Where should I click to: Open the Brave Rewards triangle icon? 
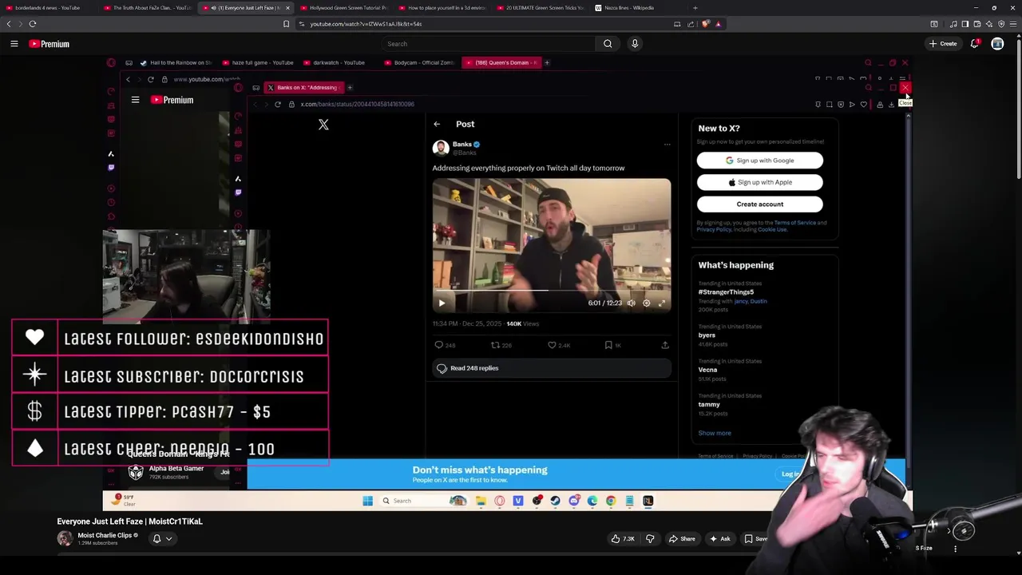click(719, 24)
